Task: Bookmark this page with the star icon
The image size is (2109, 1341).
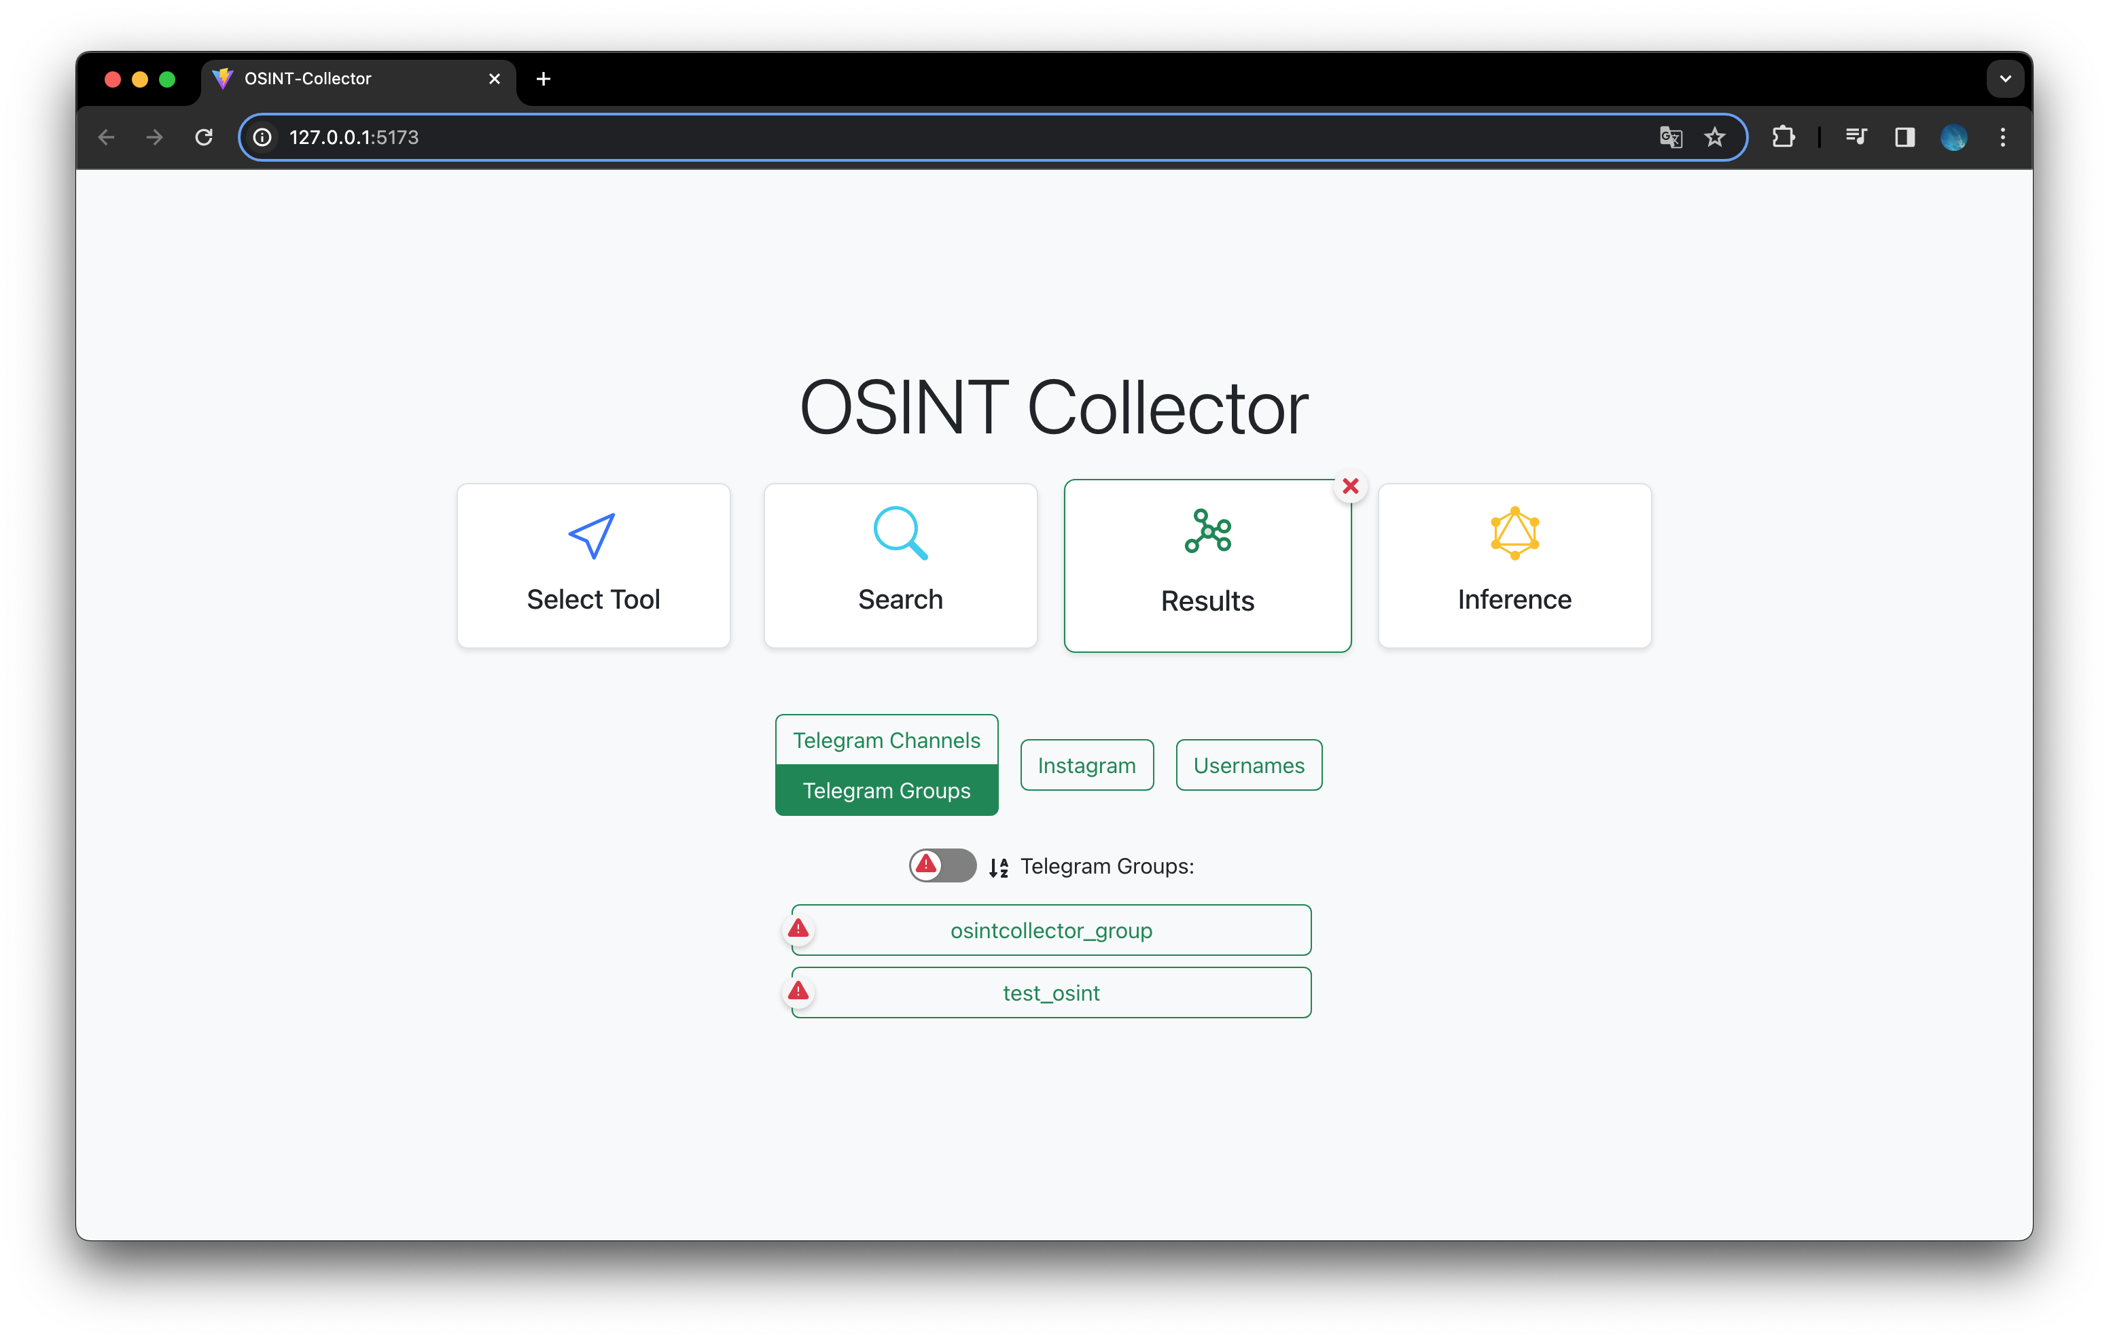Action: [1715, 137]
